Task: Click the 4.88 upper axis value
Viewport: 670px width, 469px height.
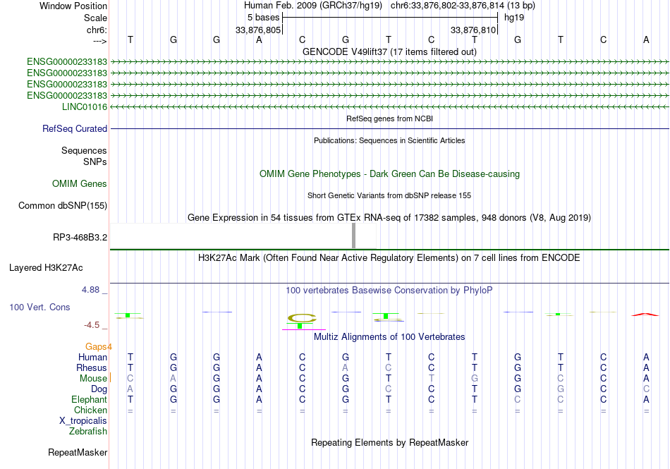Action: pyautogui.click(x=90, y=290)
